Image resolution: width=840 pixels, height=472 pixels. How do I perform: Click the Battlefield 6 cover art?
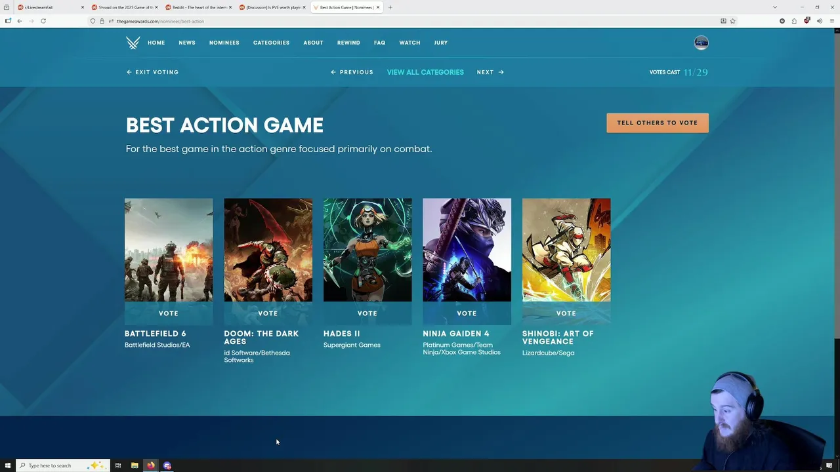(x=169, y=250)
